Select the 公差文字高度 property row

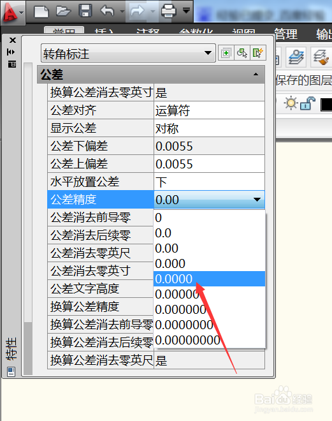(x=101, y=288)
